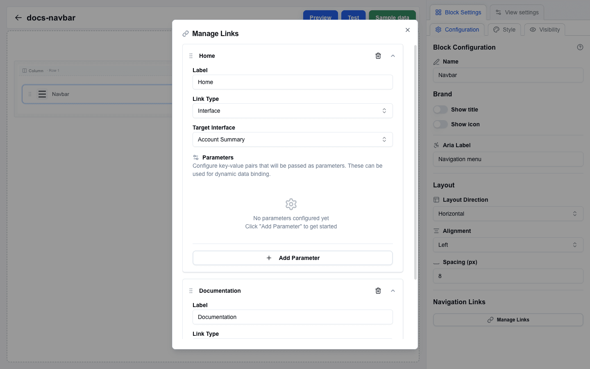The image size is (590, 369).
Task: Click the Visibility eye icon
Action: [x=533, y=30]
